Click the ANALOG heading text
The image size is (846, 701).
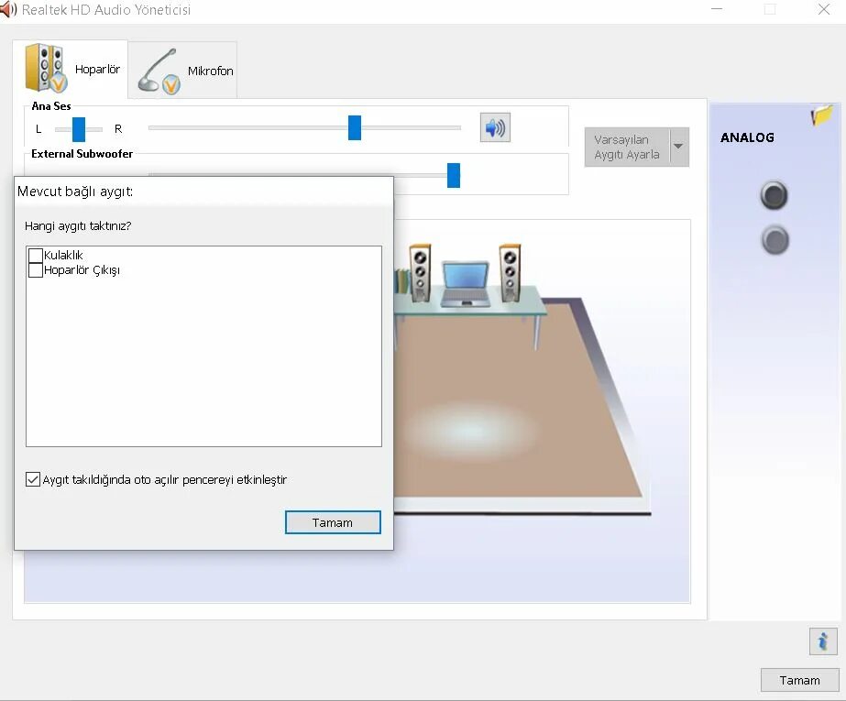[x=747, y=137]
